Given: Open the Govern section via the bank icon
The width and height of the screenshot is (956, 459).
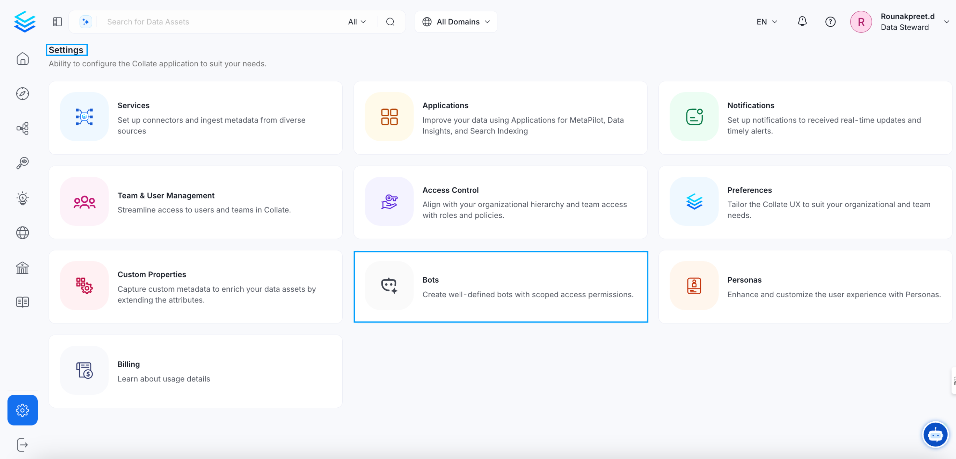Looking at the screenshot, I should [22, 268].
